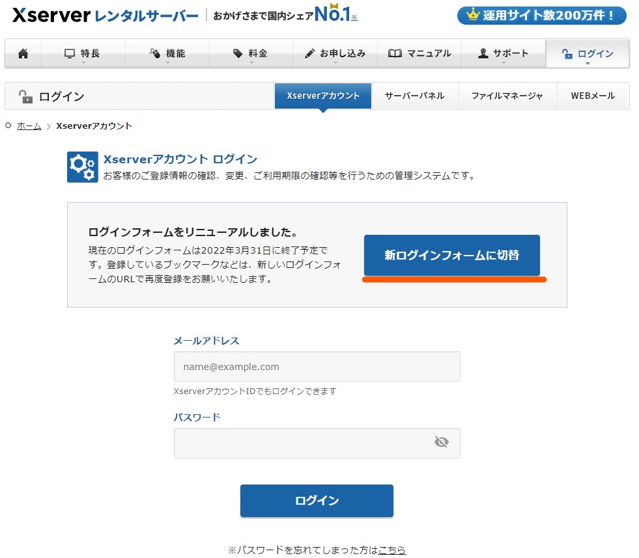Click the crown icon in the 運用サイト数 banner
This screenshot has width=639, height=558.
click(473, 15)
